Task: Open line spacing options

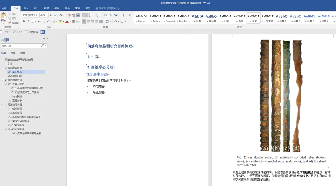Action: tap(108, 21)
